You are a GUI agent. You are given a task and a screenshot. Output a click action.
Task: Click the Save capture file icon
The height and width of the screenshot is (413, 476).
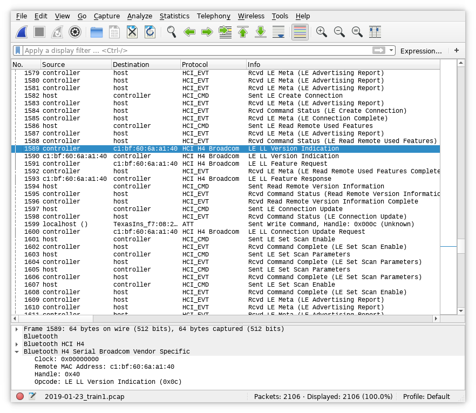114,32
